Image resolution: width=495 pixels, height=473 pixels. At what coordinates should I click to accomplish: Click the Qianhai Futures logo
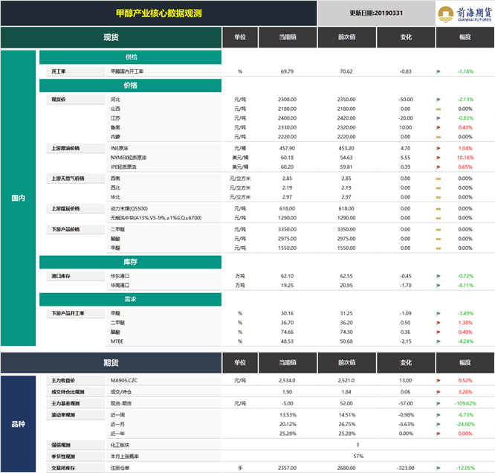coord(465,13)
